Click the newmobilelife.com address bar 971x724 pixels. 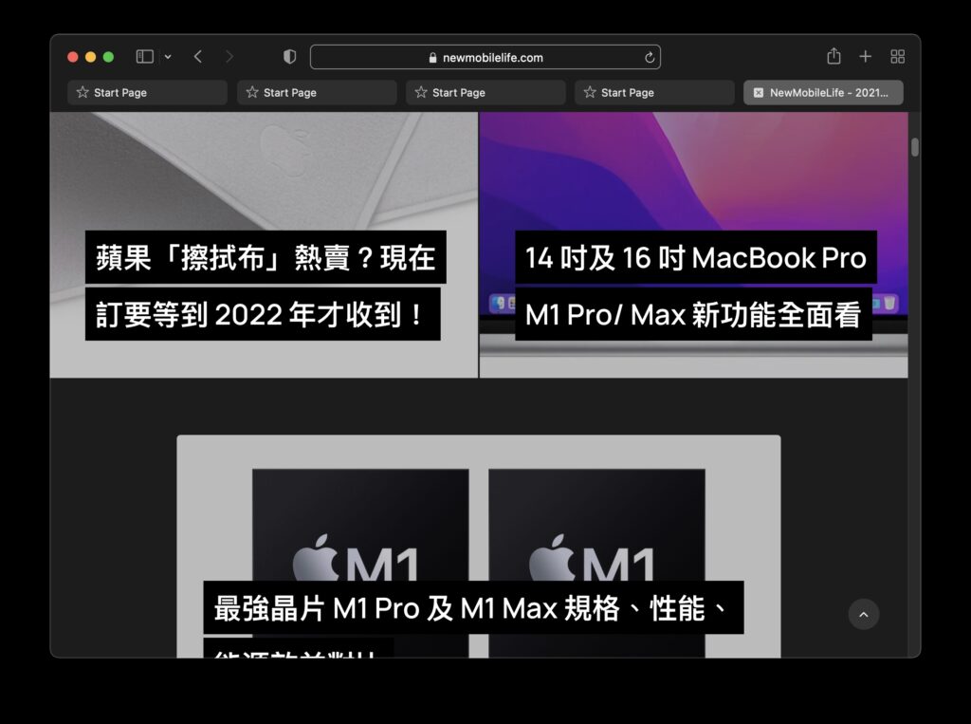[x=485, y=57]
